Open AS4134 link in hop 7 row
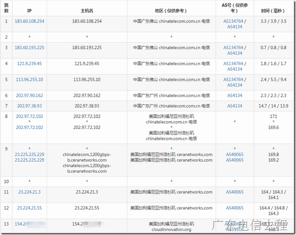Image resolution: width=296 pixels, height=235 pixels. (235, 106)
